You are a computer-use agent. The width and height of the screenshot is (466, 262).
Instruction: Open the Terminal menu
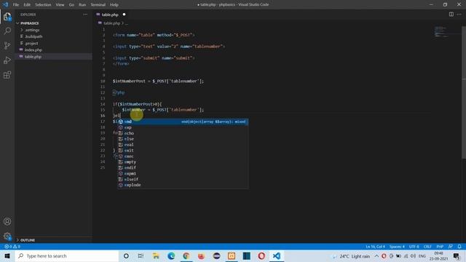[98, 5]
